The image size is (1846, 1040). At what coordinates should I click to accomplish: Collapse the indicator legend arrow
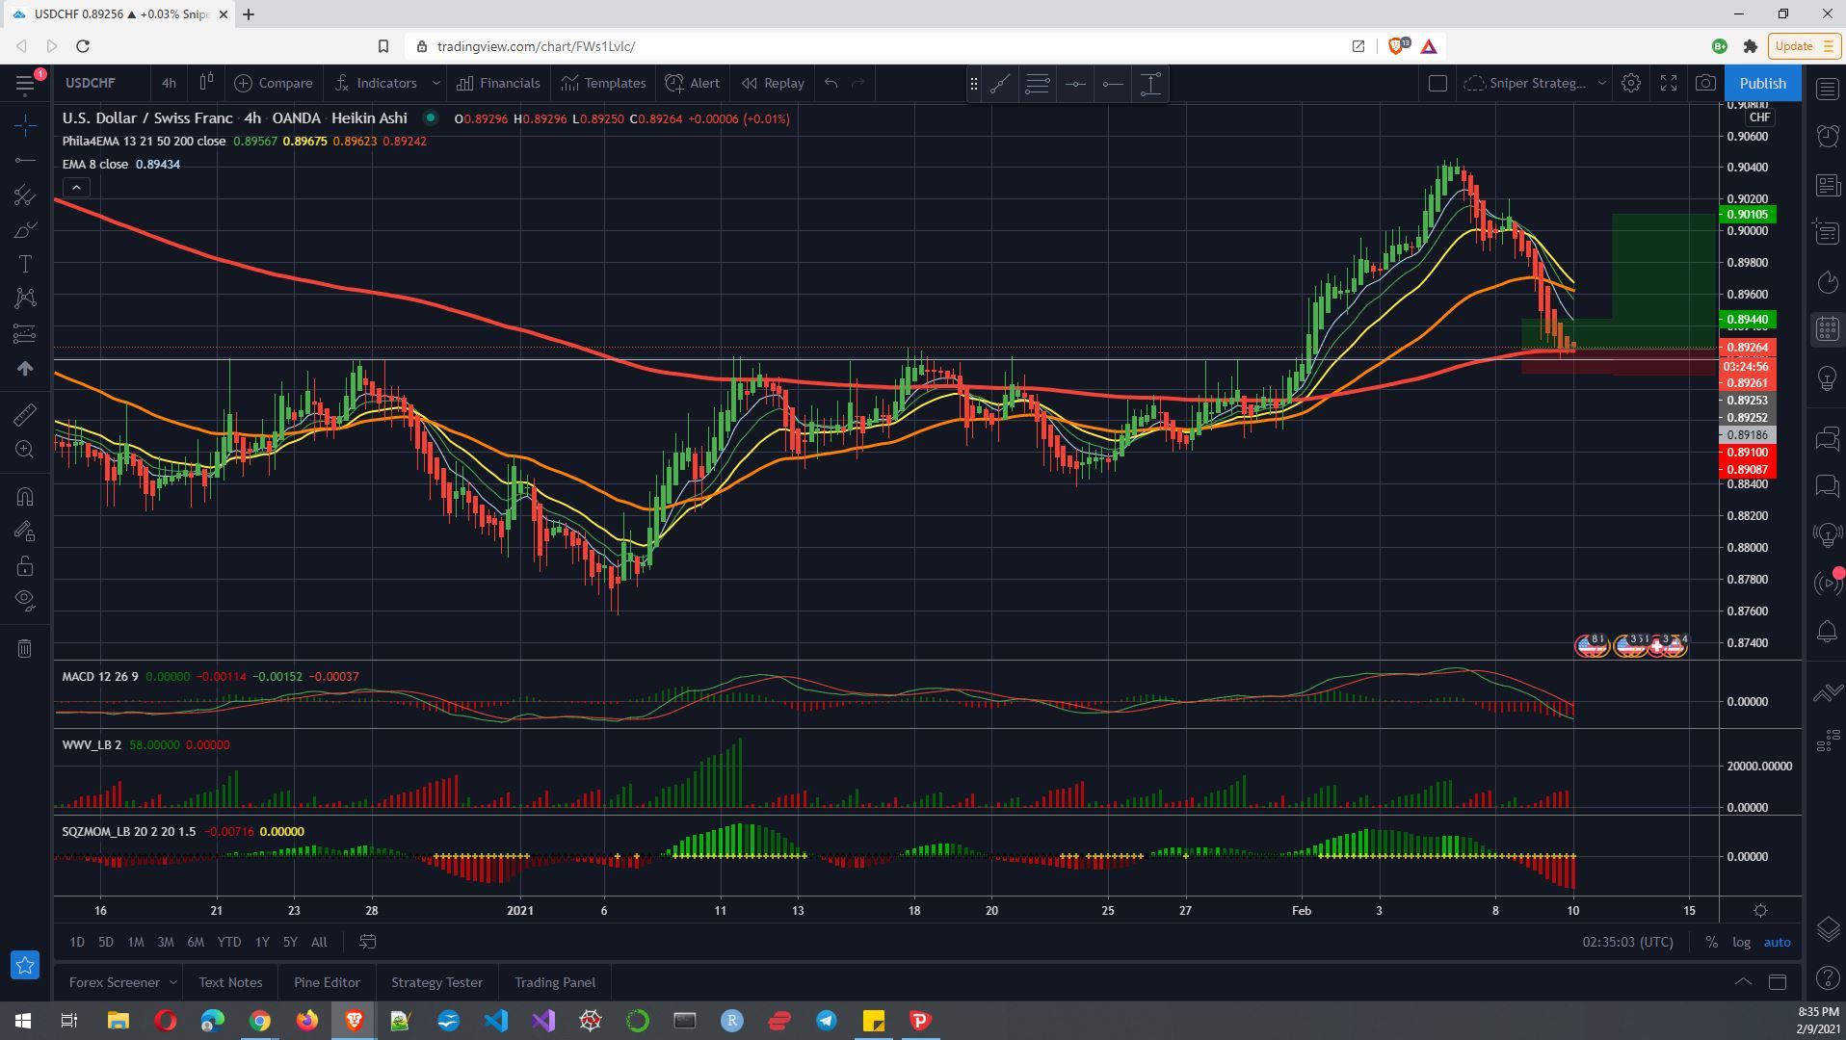76,188
